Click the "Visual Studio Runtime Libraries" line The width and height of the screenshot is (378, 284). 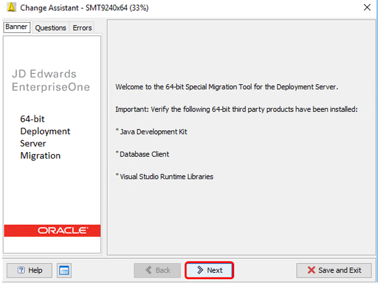pyautogui.click(x=164, y=176)
